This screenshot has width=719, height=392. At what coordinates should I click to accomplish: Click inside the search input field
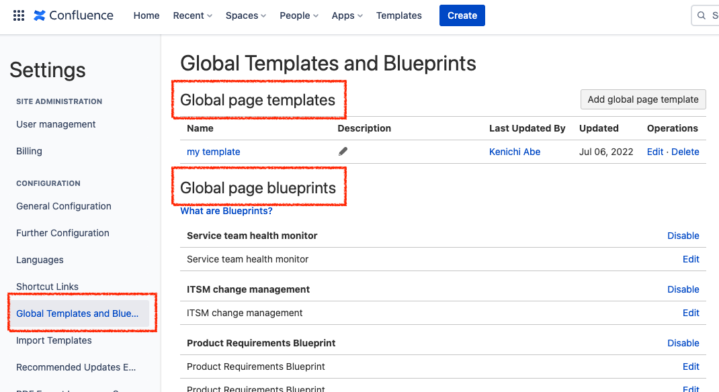(x=712, y=15)
